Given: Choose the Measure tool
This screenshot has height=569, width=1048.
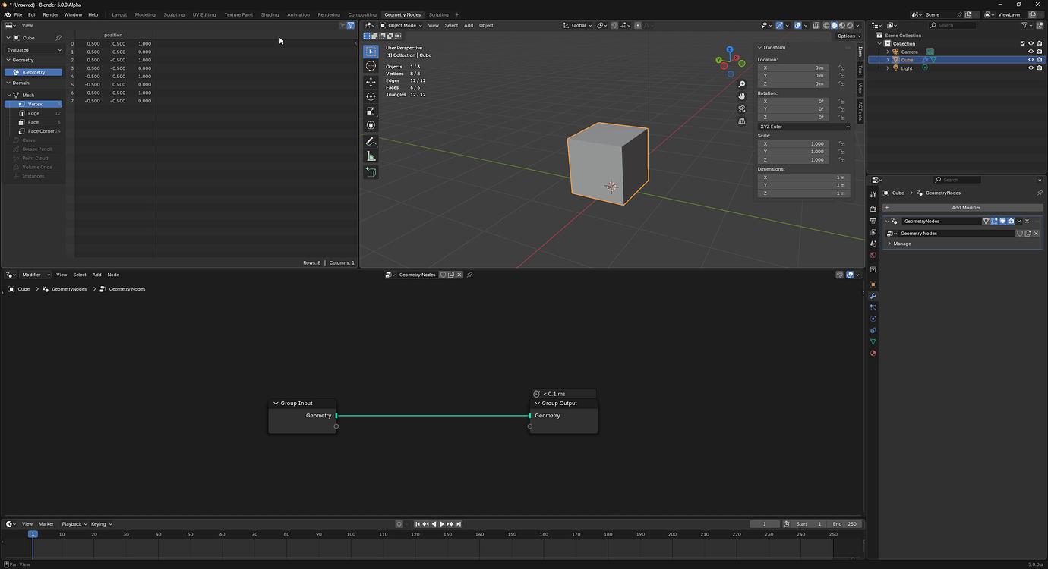Looking at the screenshot, I should (x=371, y=156).
